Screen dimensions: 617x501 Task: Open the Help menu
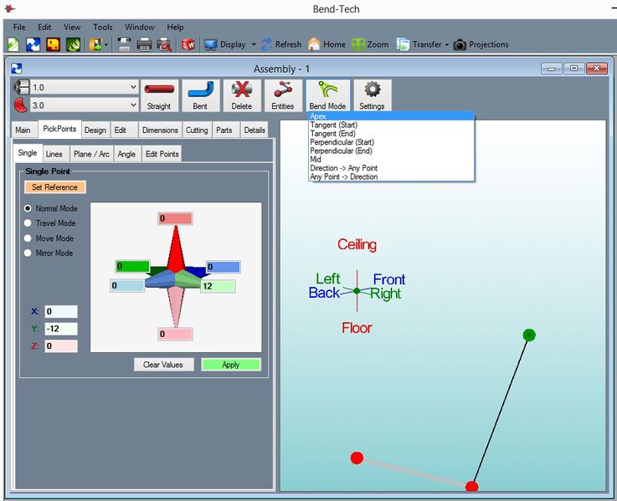tap(175, 27)
